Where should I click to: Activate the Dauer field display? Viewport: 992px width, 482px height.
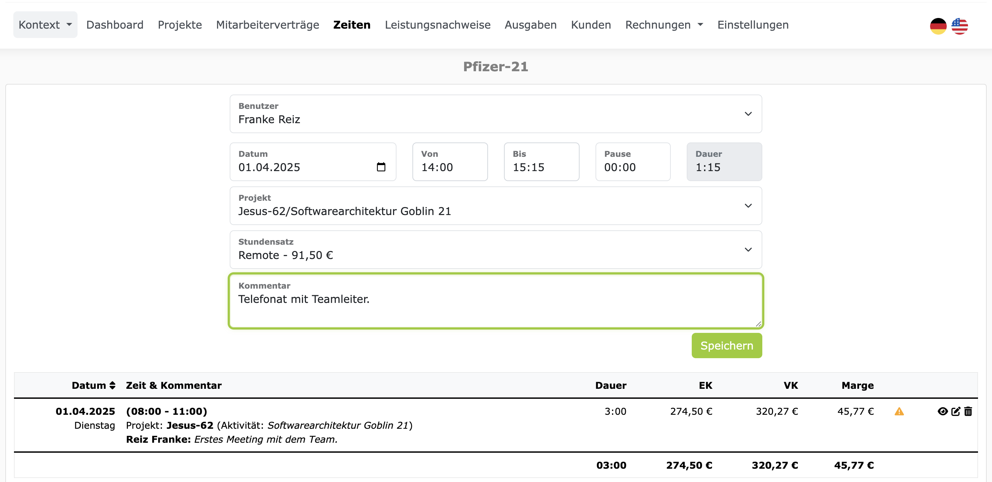[x=723, y=167]
